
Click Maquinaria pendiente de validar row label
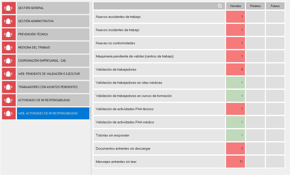click(135, 56)
